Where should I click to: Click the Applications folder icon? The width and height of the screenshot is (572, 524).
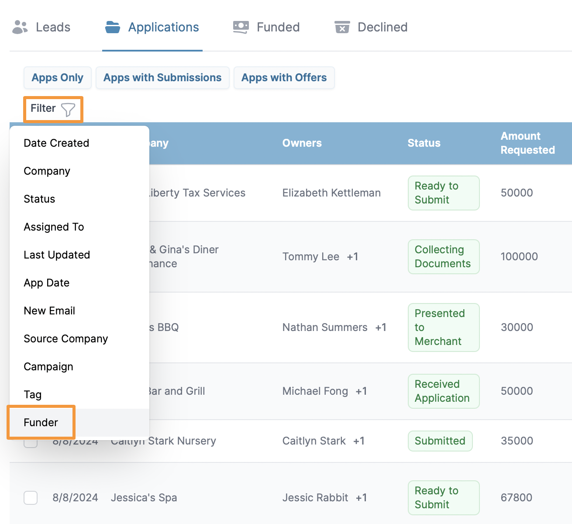coord(113,27)
